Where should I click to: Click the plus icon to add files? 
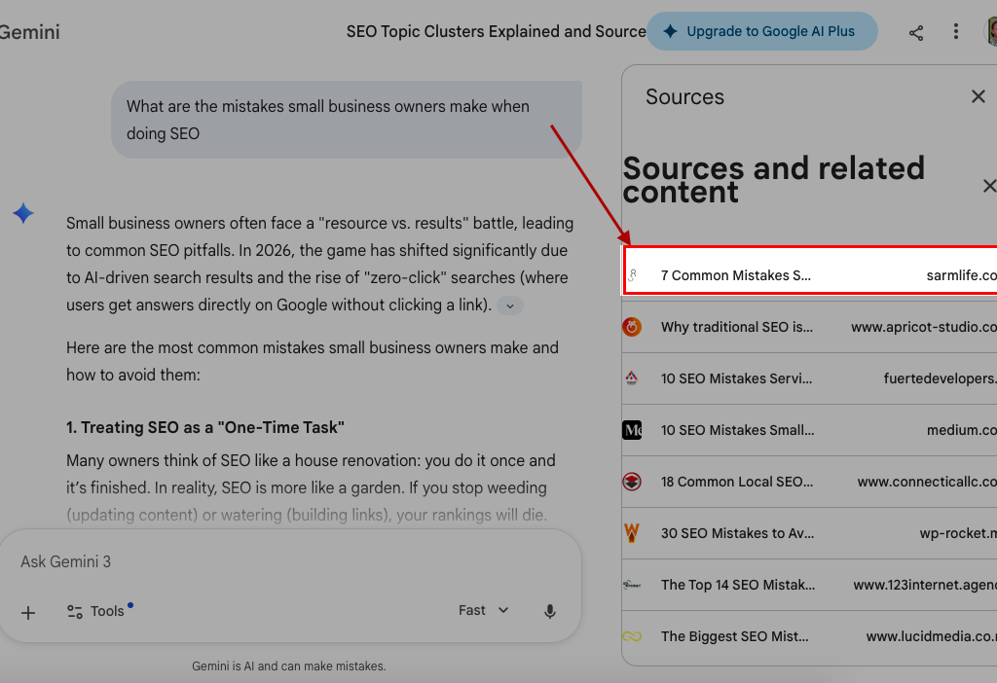pyautogui.click(x=28, y=612)
